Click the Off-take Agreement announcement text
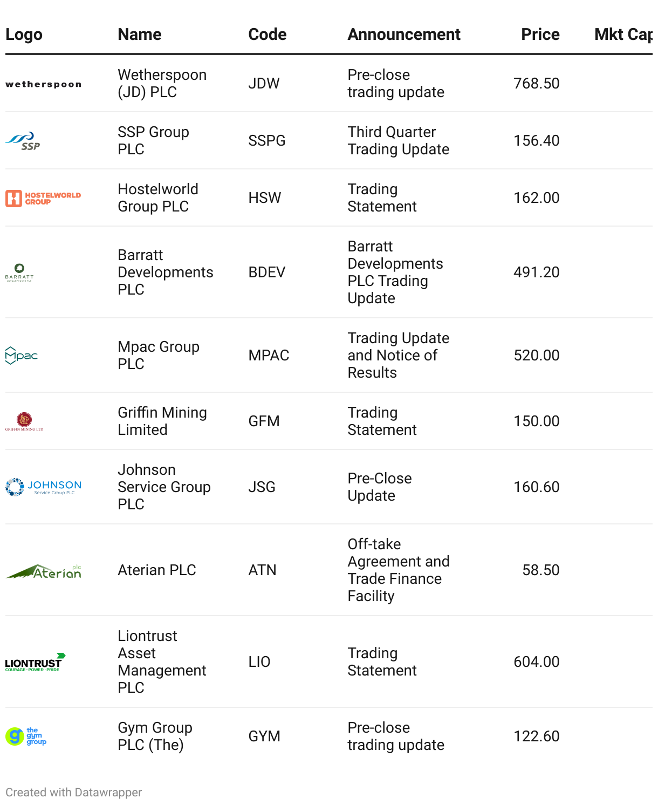 [398, 570]
